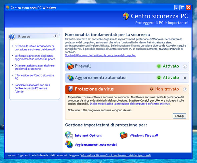Click the 'Protezione da virus' header text
This screenshot has height=163, width=197.
coord(94,89)
